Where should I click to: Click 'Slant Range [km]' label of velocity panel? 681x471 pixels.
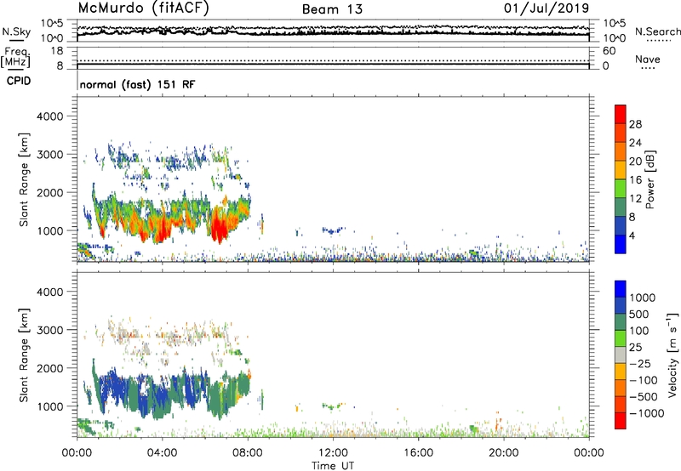coord(24,355)
